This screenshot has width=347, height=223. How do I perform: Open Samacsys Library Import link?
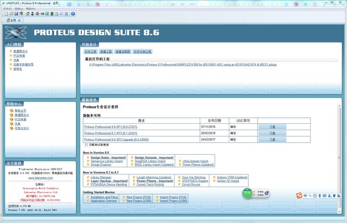pos(107,161)
